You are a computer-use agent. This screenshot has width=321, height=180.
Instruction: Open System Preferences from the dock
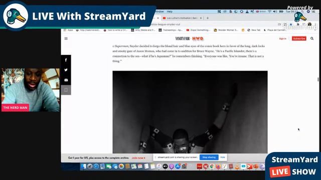point(184,166)
